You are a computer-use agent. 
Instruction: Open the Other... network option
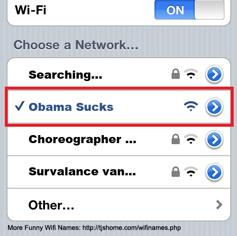coord(119,205)
